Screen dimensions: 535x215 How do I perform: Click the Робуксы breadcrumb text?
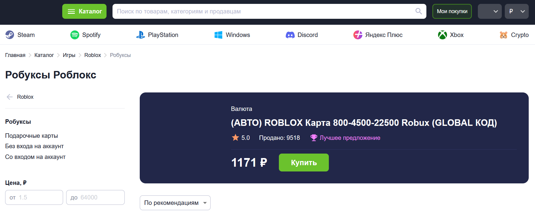tap(120, 55)
